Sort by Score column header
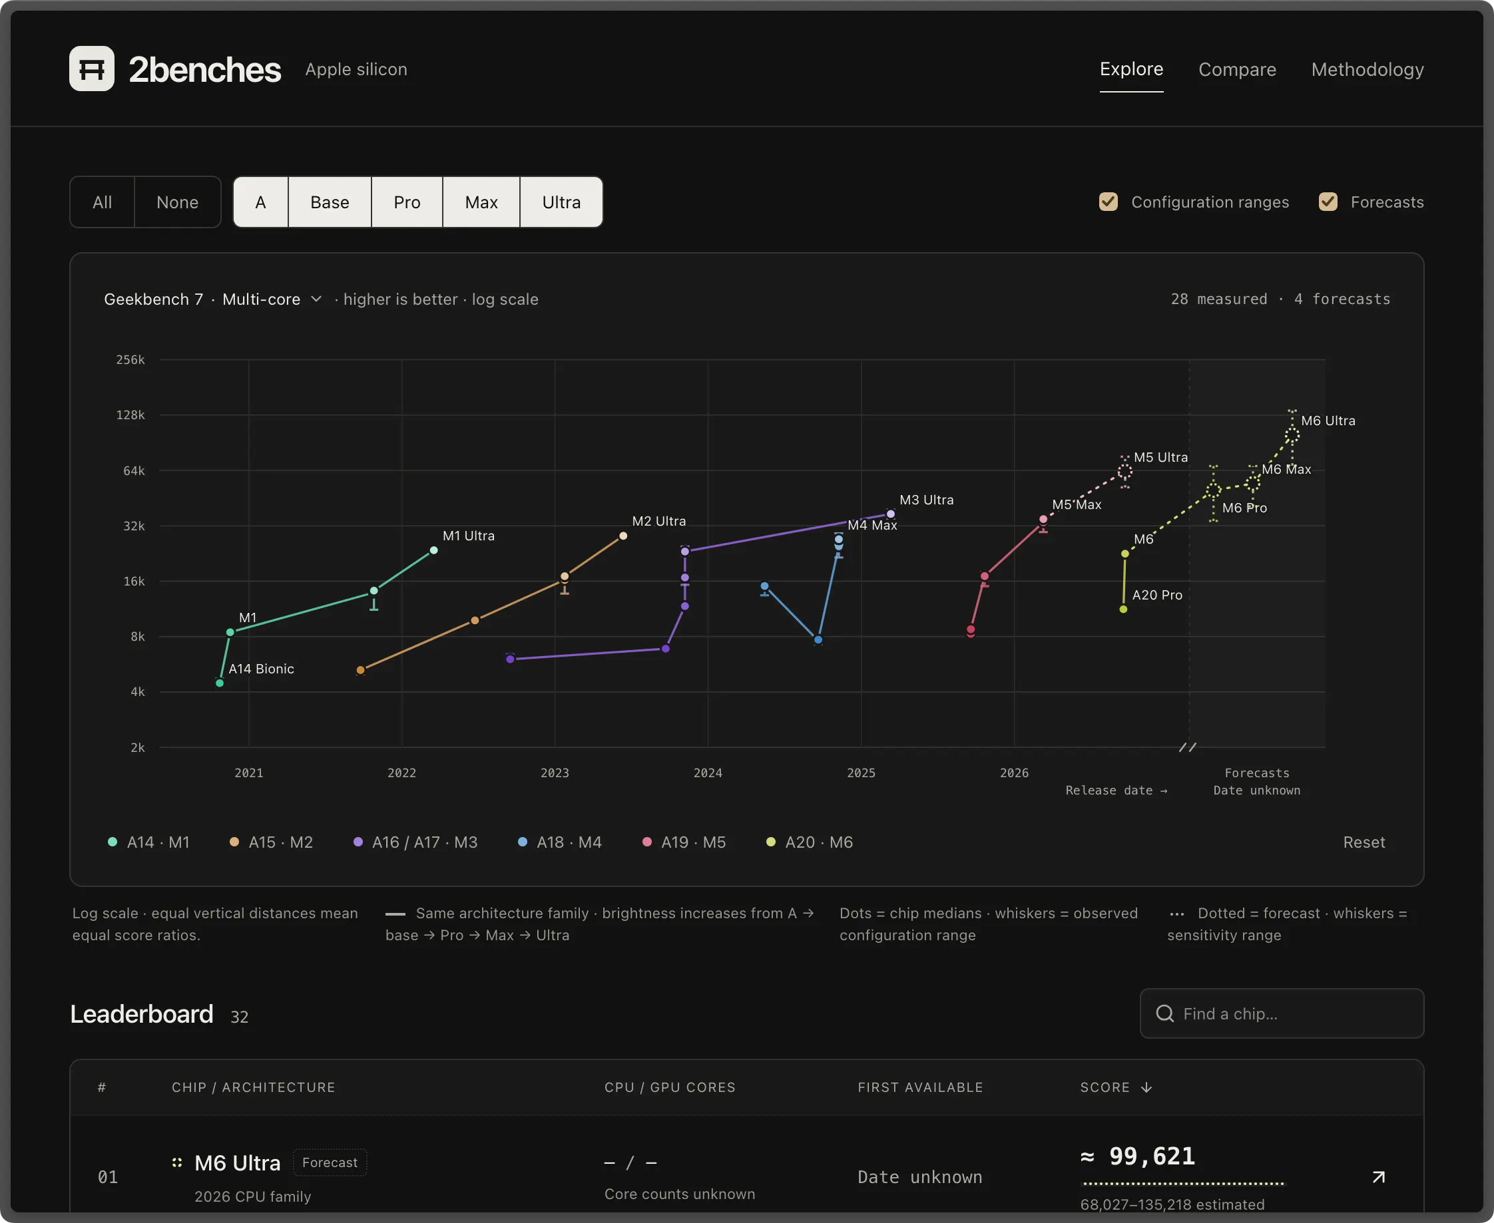Screen dimensions: 1494x1223 [1116, 1087]
